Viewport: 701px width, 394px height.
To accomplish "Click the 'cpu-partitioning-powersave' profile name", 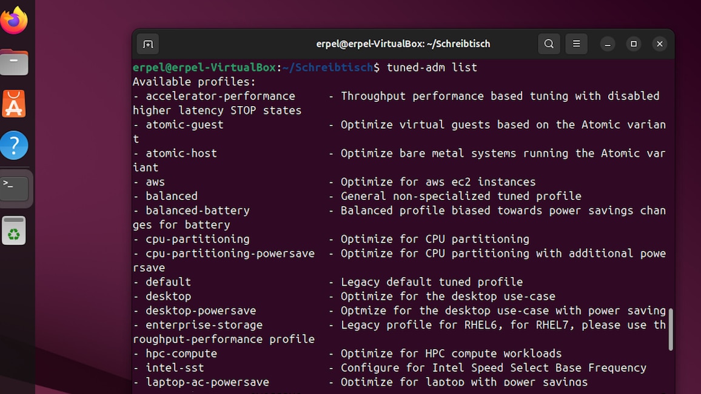I will click(230, 253).
